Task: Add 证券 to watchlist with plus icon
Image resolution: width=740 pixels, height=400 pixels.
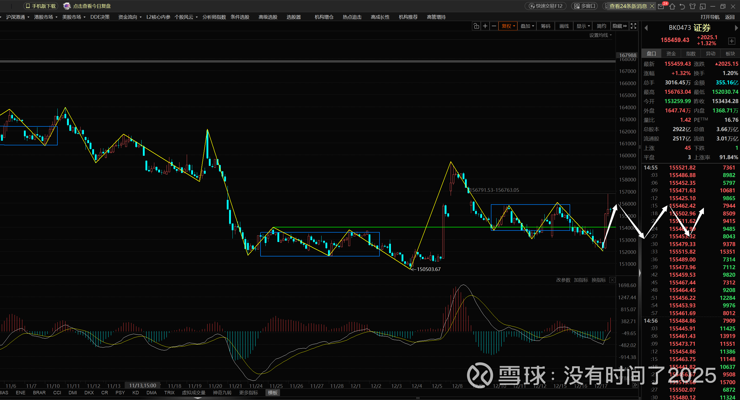Action: point(731,41)
